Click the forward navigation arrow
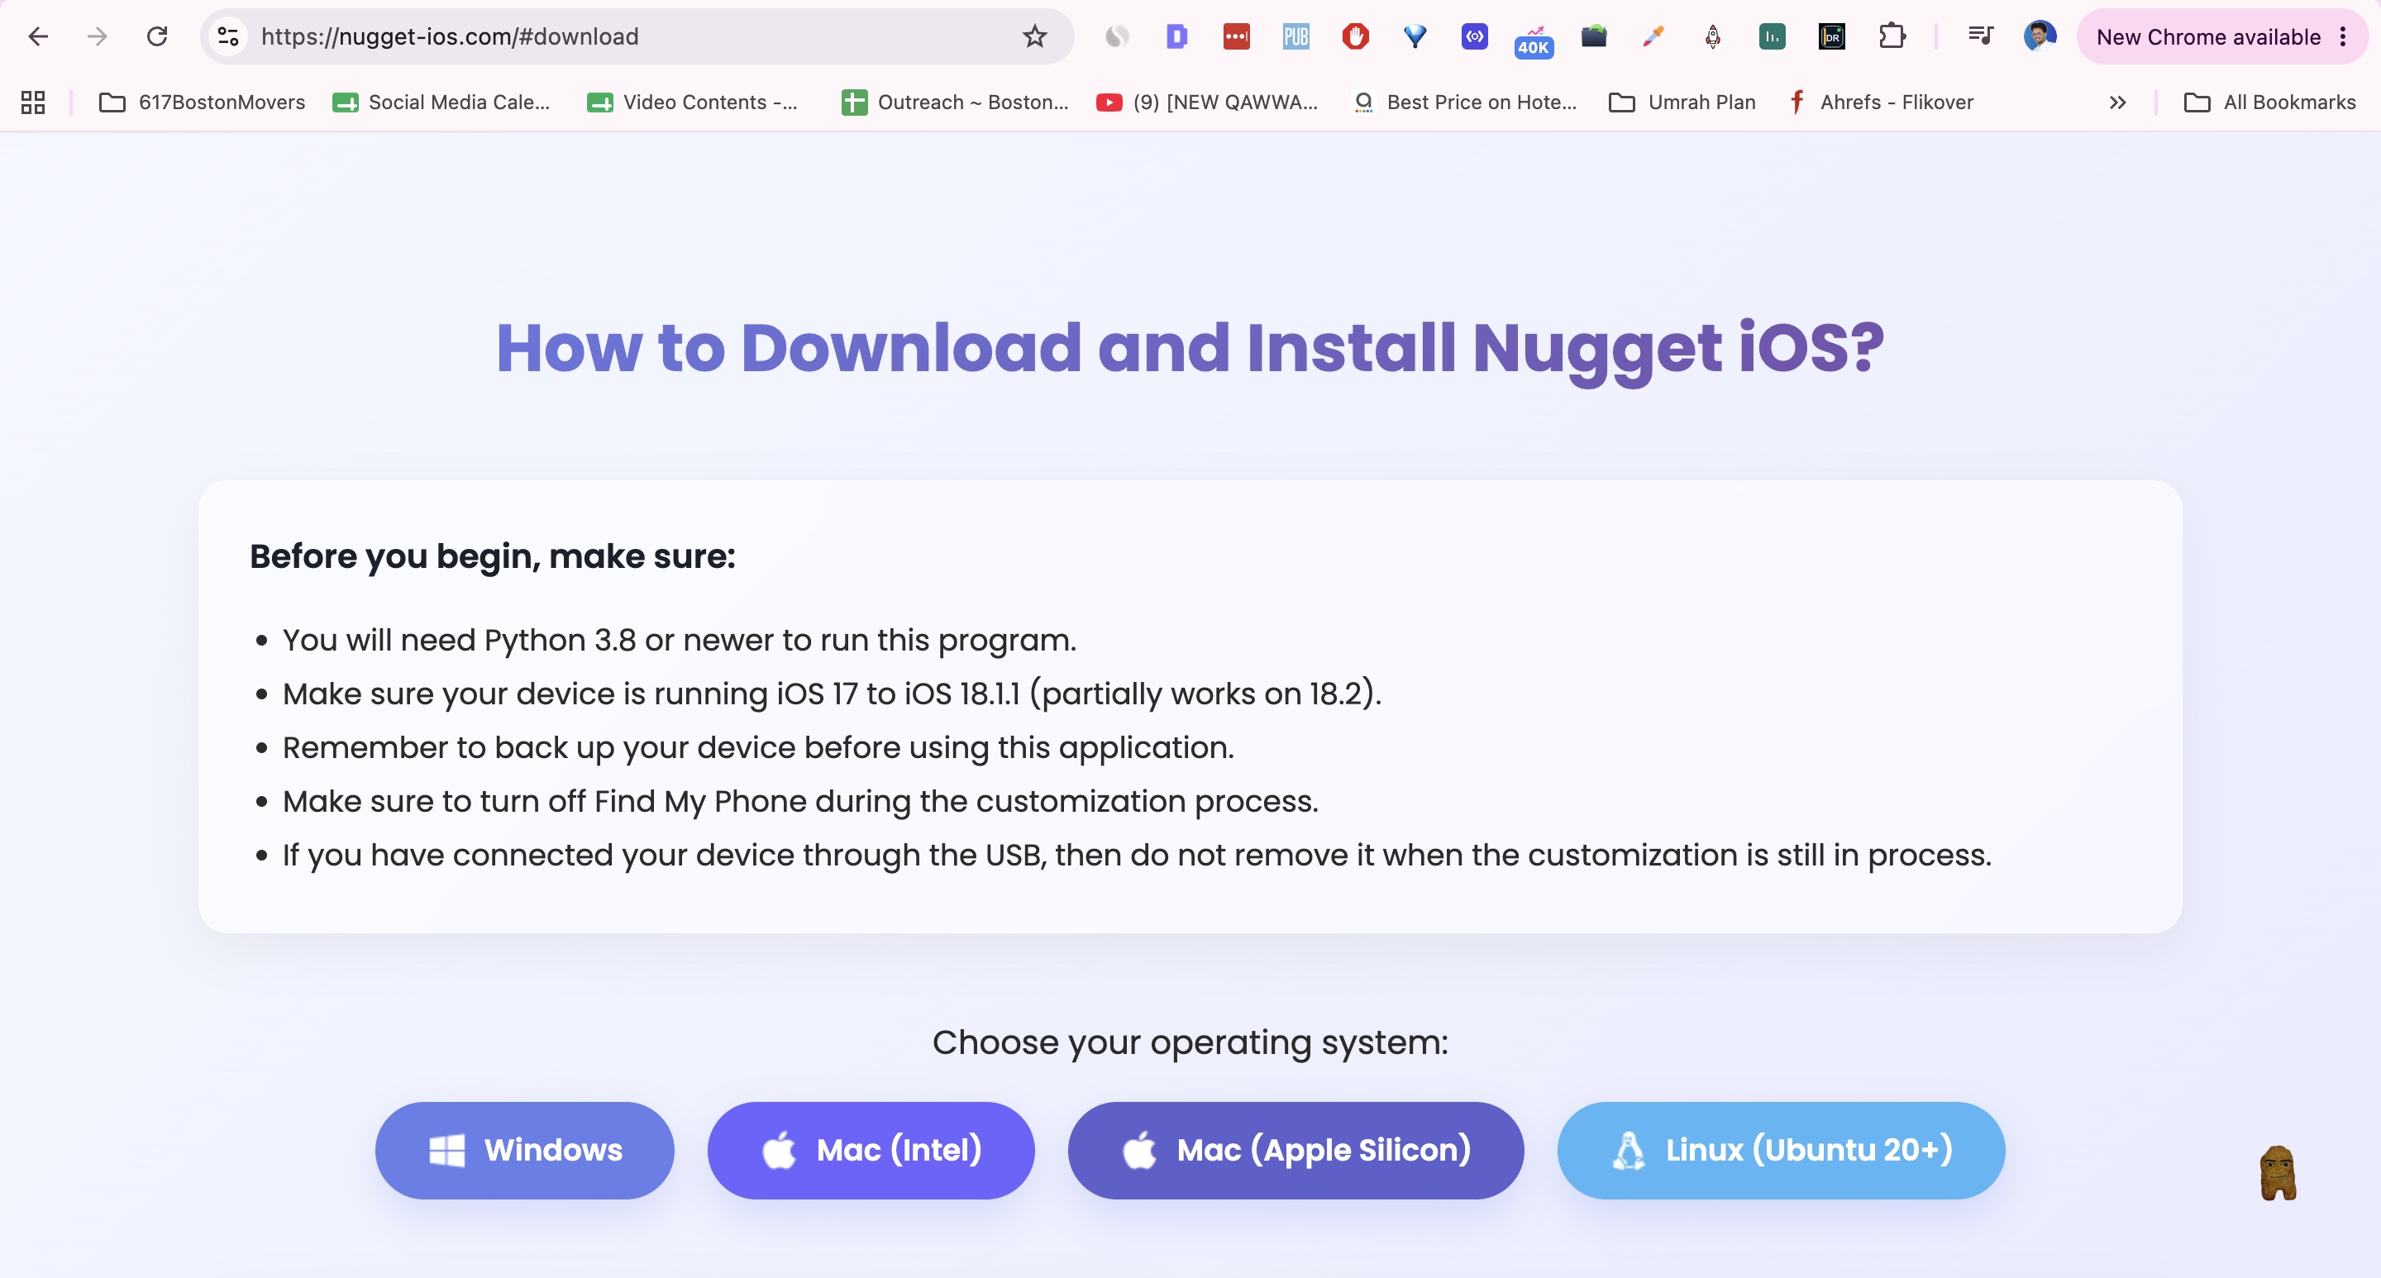 (x=97, y=36)
